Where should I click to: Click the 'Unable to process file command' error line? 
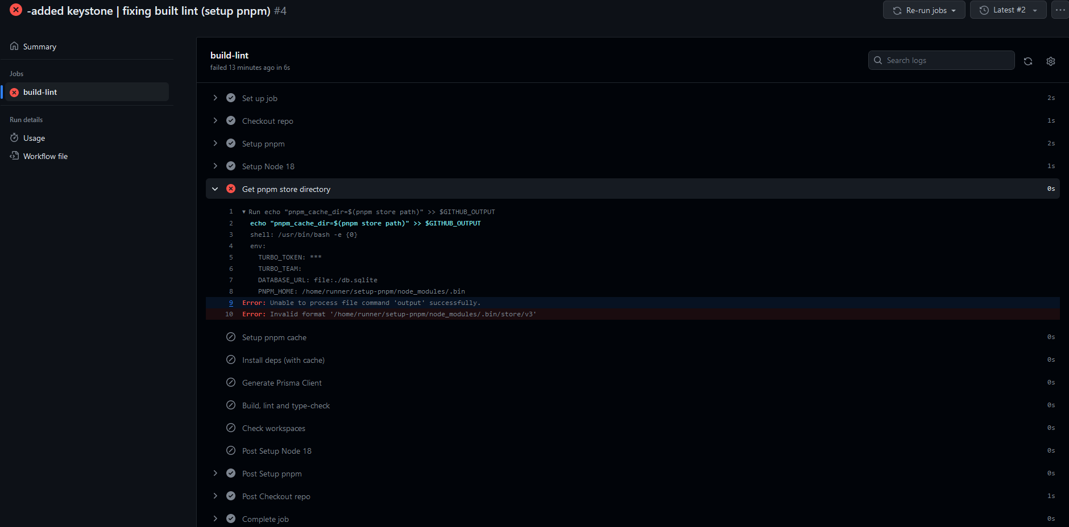[633, 303]
